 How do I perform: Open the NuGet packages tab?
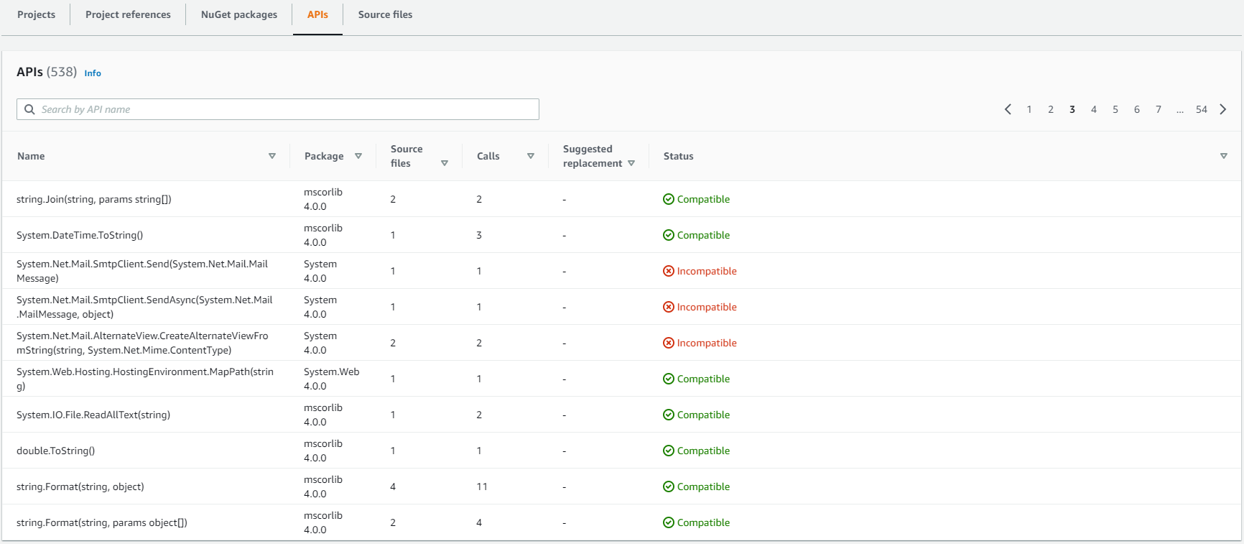click(x=239, y=14)
